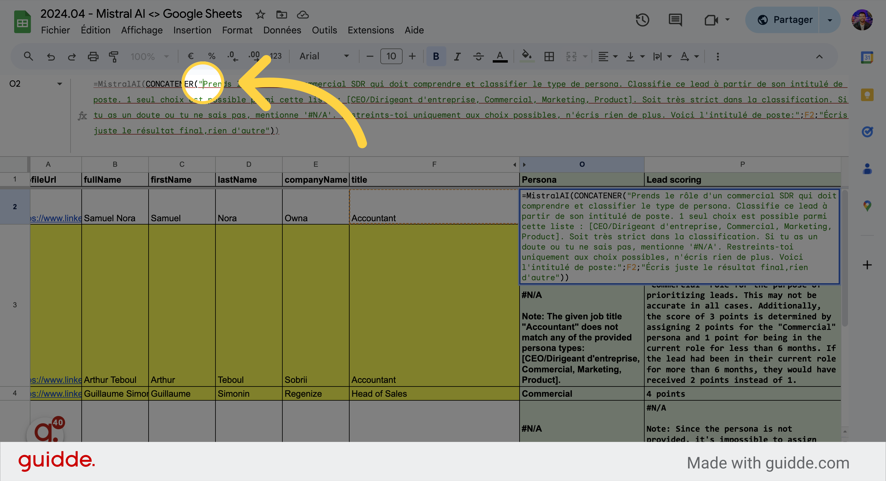886x481 pixels.
Task: Format selection as percent
Action: pyautogui.click(x=211, y=56)
